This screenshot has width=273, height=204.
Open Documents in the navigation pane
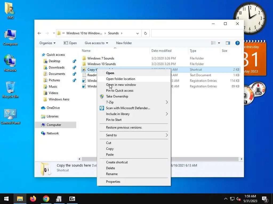point(57,74)
